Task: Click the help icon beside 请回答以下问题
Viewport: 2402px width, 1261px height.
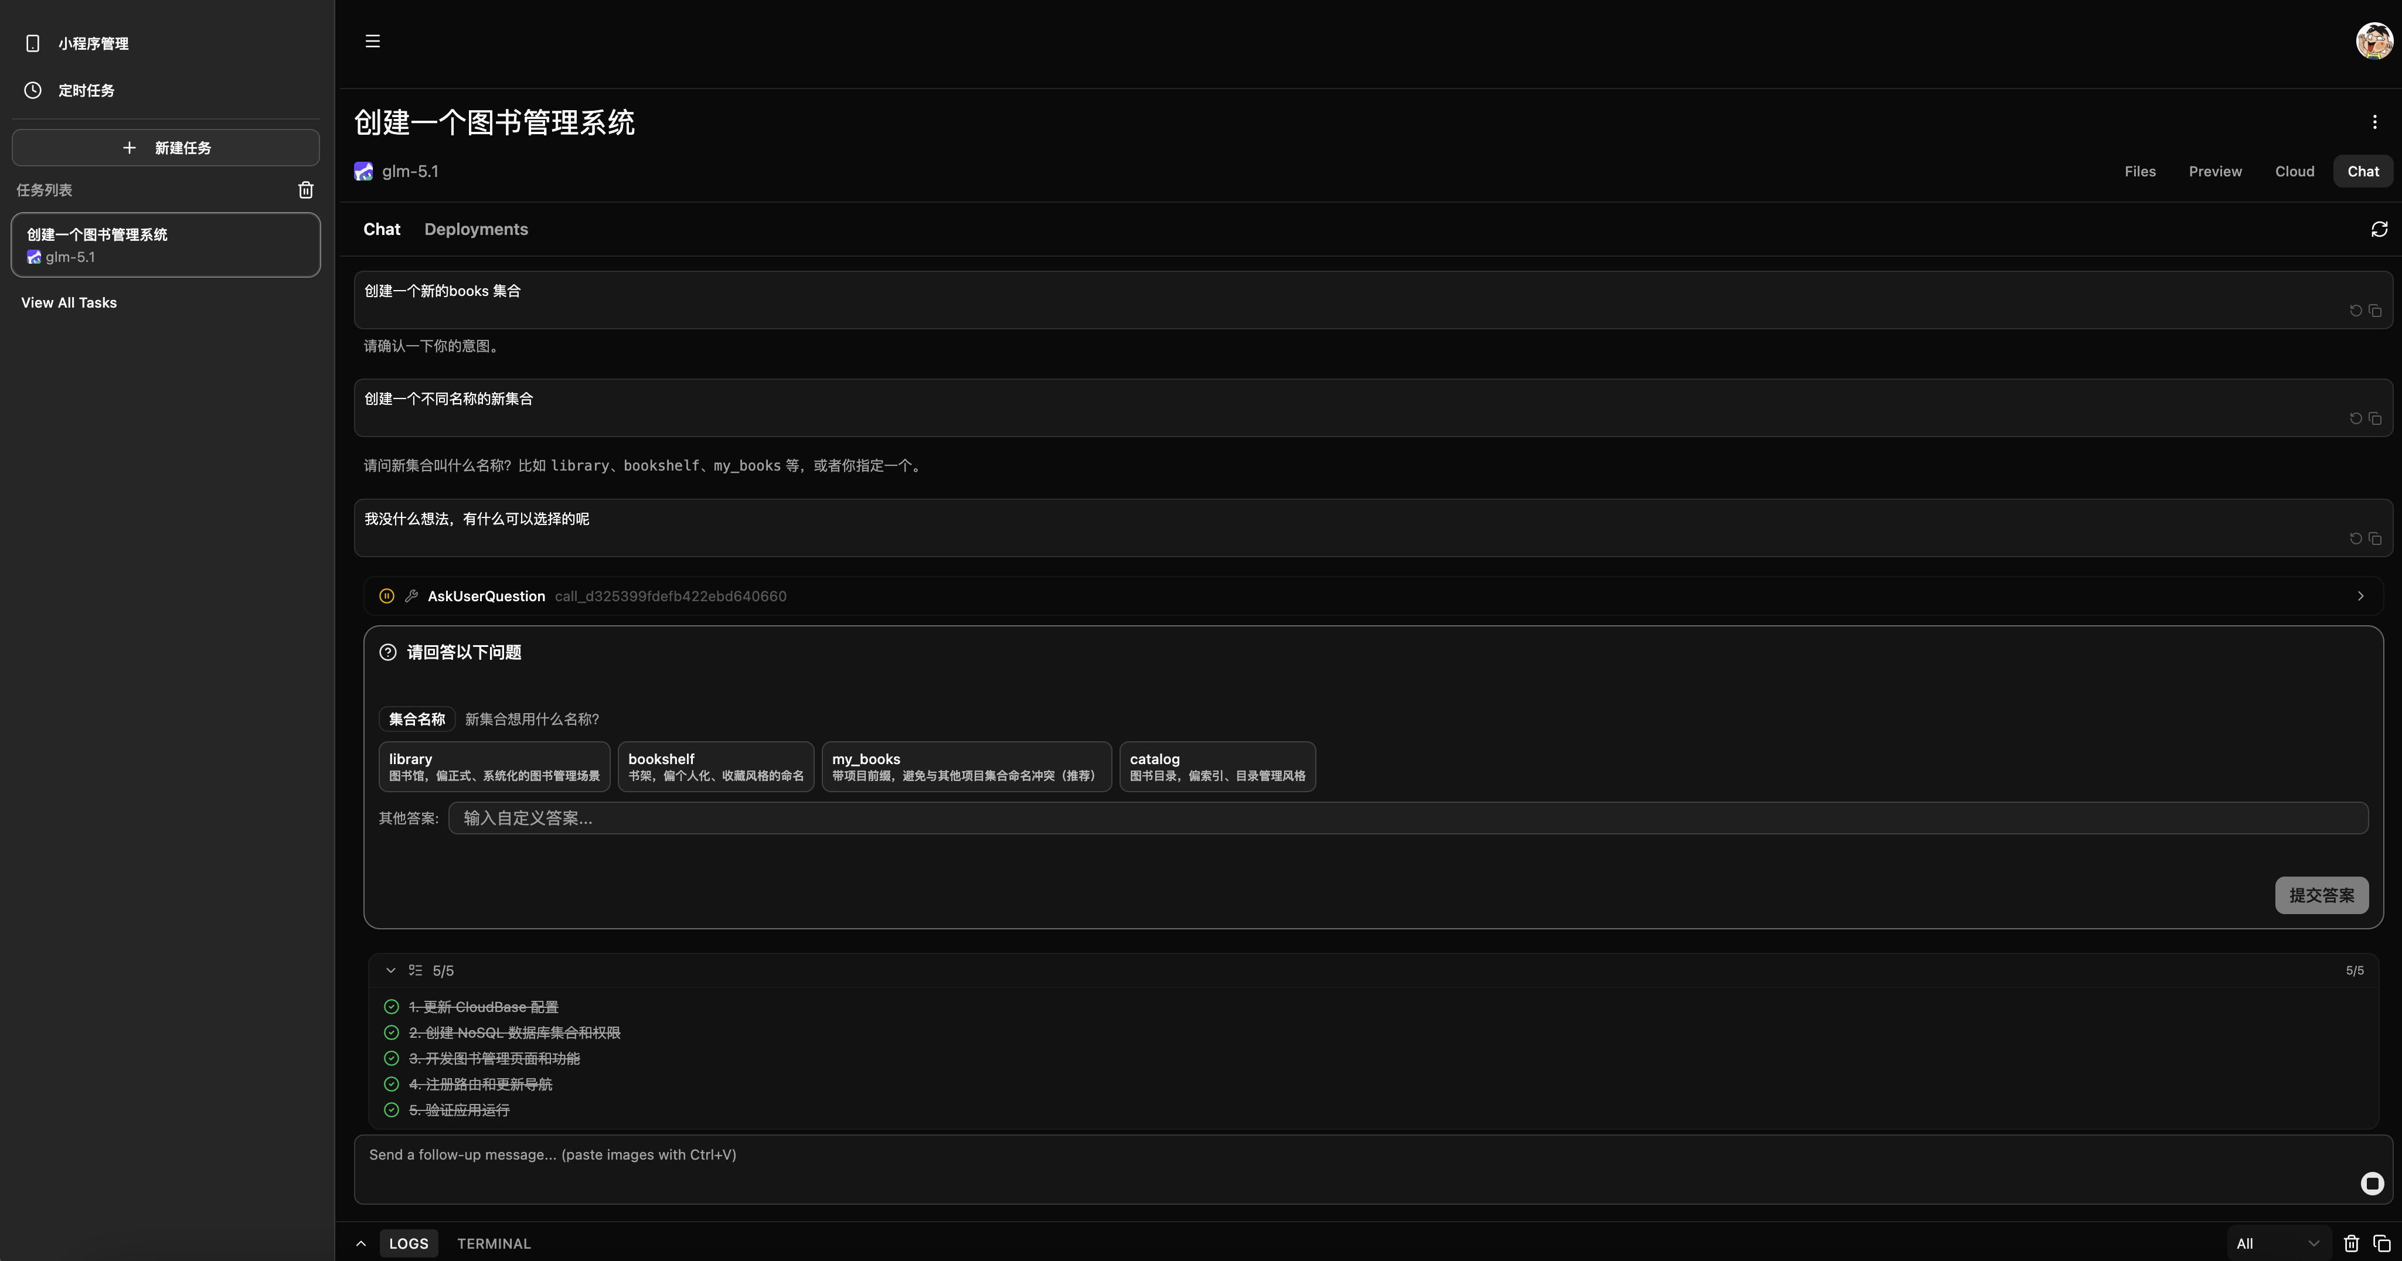Action: pos(388,652)
